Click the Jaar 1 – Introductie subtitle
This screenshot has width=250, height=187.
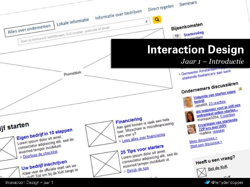213,61
